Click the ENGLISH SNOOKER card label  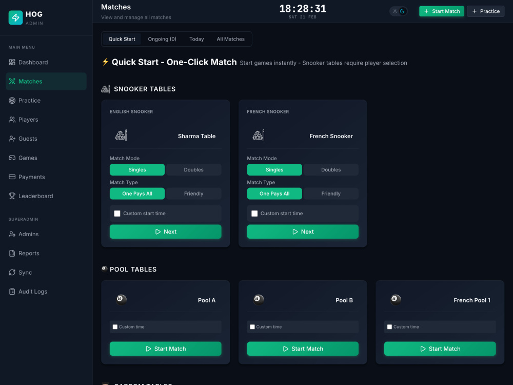131,111
